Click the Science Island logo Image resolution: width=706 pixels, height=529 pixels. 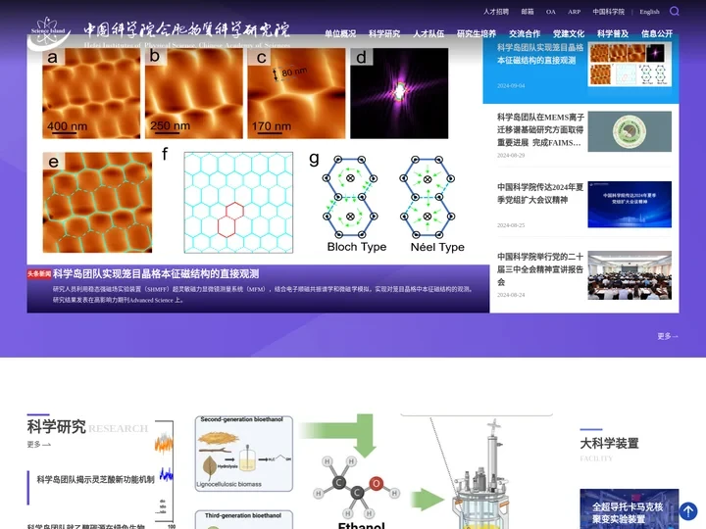click(49, 33)
